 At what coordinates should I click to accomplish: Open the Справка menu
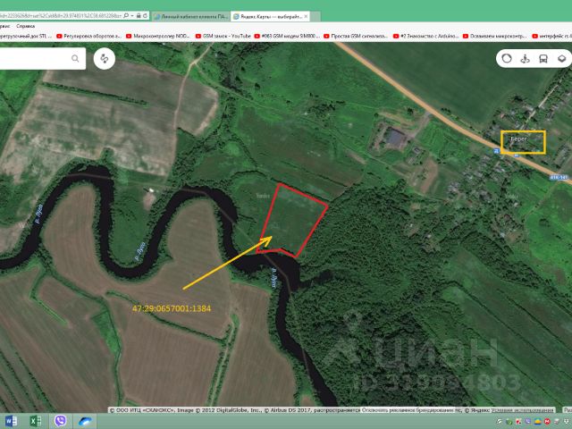(x=26, y=26)
